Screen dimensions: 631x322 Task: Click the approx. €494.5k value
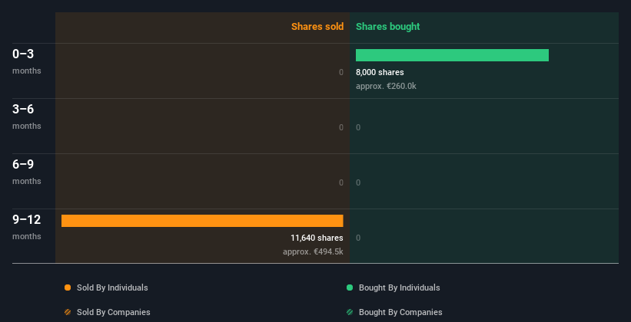(x=313, y=251)
